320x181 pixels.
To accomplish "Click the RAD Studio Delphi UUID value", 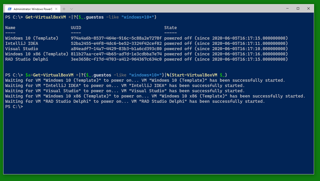I will click(x=116, y=59).
